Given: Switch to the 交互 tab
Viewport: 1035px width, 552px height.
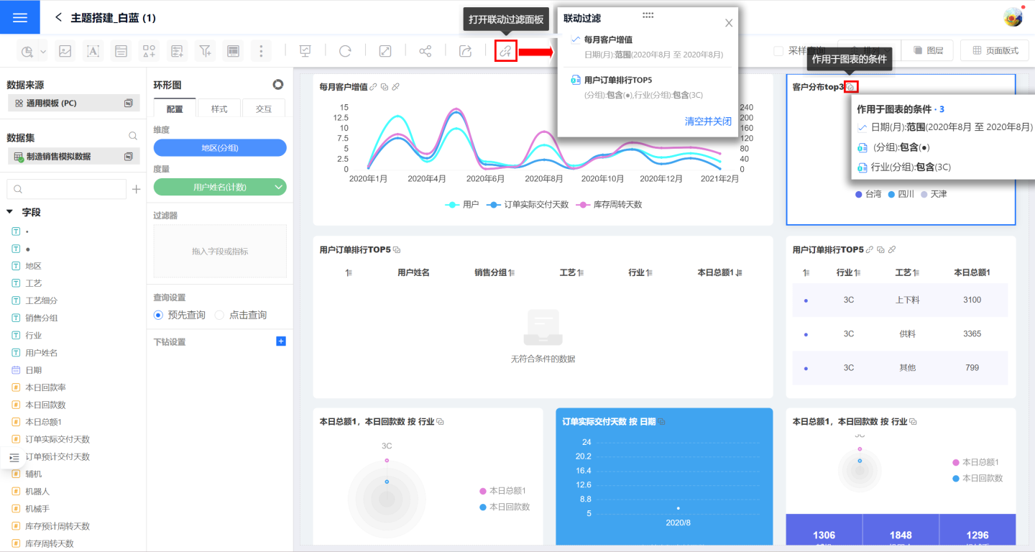Looking at the screenshot, I should coord(264,109).
